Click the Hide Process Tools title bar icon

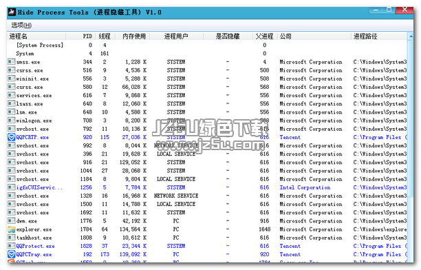click(12, 12)
